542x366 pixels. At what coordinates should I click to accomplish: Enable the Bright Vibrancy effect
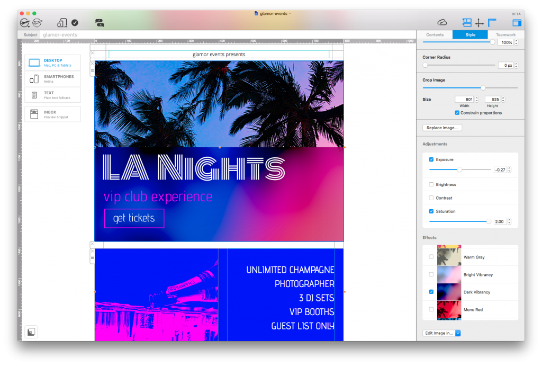click(x=431, y=274)
